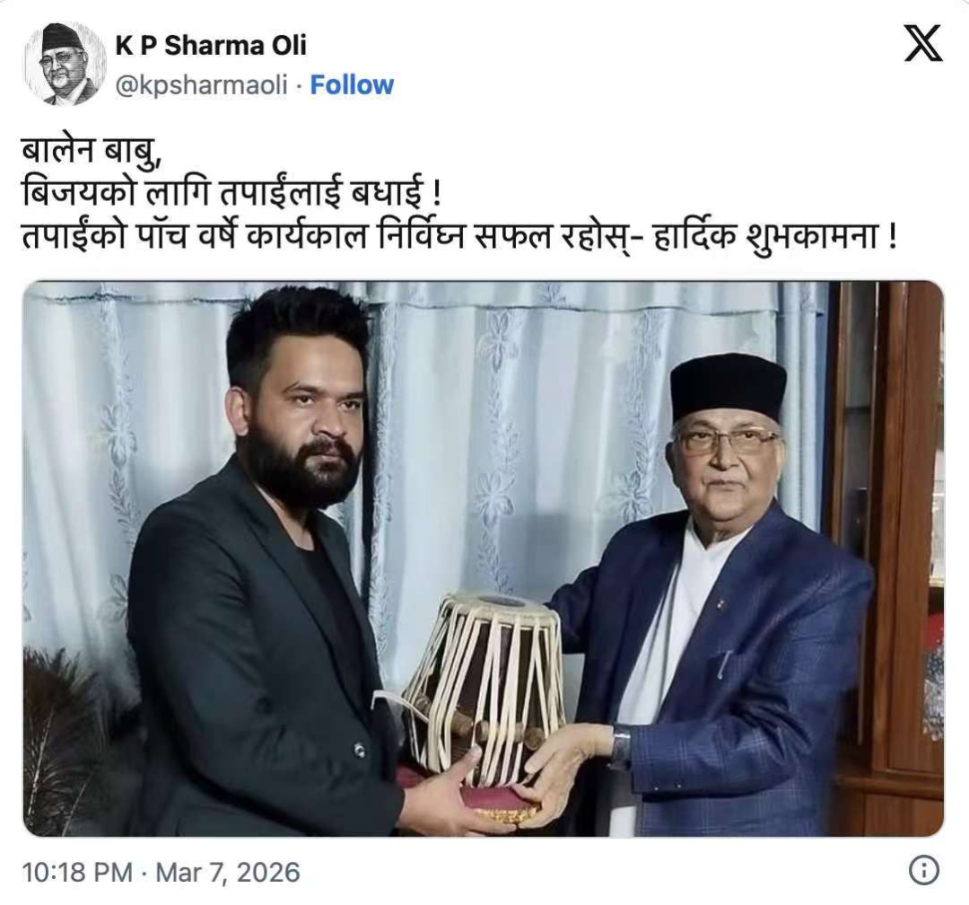Click the line beginning तपाईंको पाँच वर्षे
This screenshot has height=905, width=969.
(459, 236)
